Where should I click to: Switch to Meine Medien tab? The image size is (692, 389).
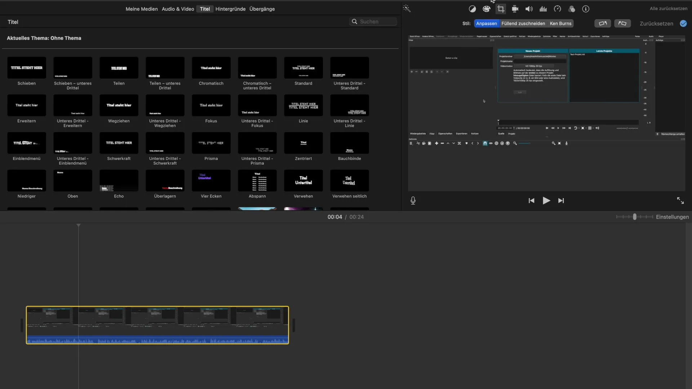tap(142, 9)
